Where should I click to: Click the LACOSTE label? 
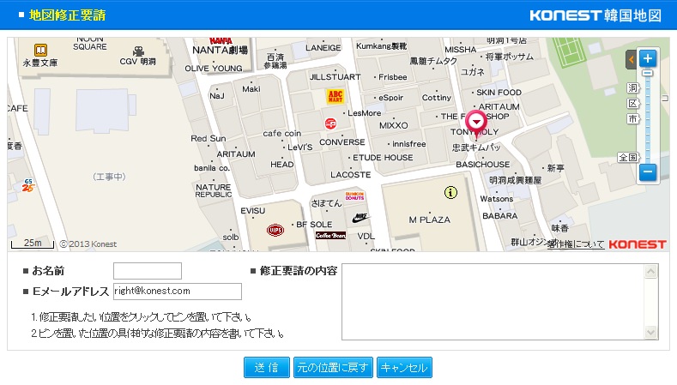tap(351, 175)
